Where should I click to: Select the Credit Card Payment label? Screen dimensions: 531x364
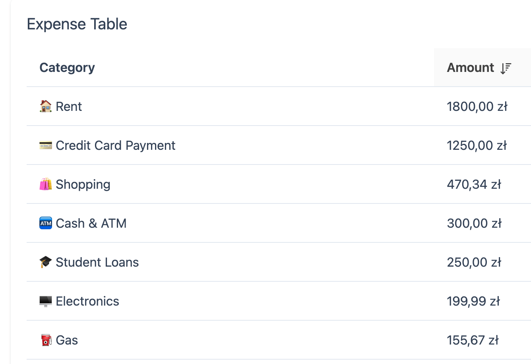115,145
